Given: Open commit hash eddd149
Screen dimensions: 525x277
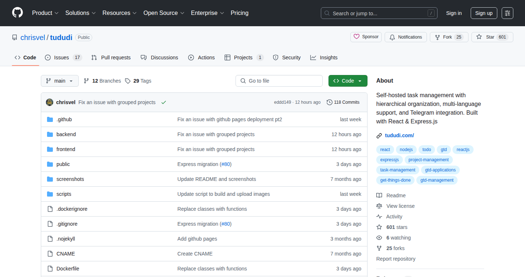Looking at the screenshot, I should click(x=283, y=102).
